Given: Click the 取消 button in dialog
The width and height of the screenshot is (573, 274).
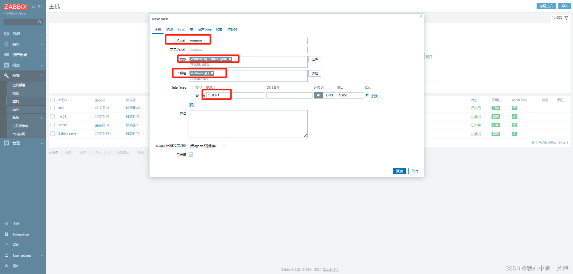Looking at the screenshot, I should (x=415, y=171).
